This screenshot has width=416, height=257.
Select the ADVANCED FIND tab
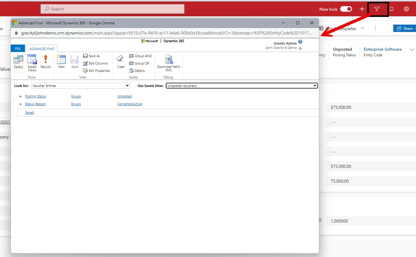point(42,49)
